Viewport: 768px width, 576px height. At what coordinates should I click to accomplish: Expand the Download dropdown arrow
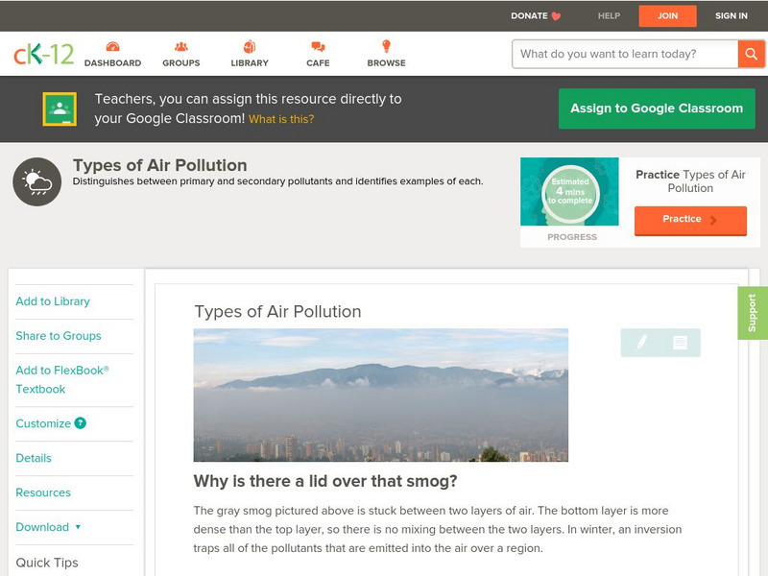point(78,527)
